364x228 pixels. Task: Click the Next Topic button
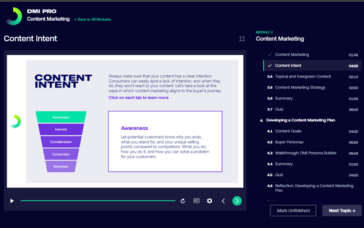point(342,210)
